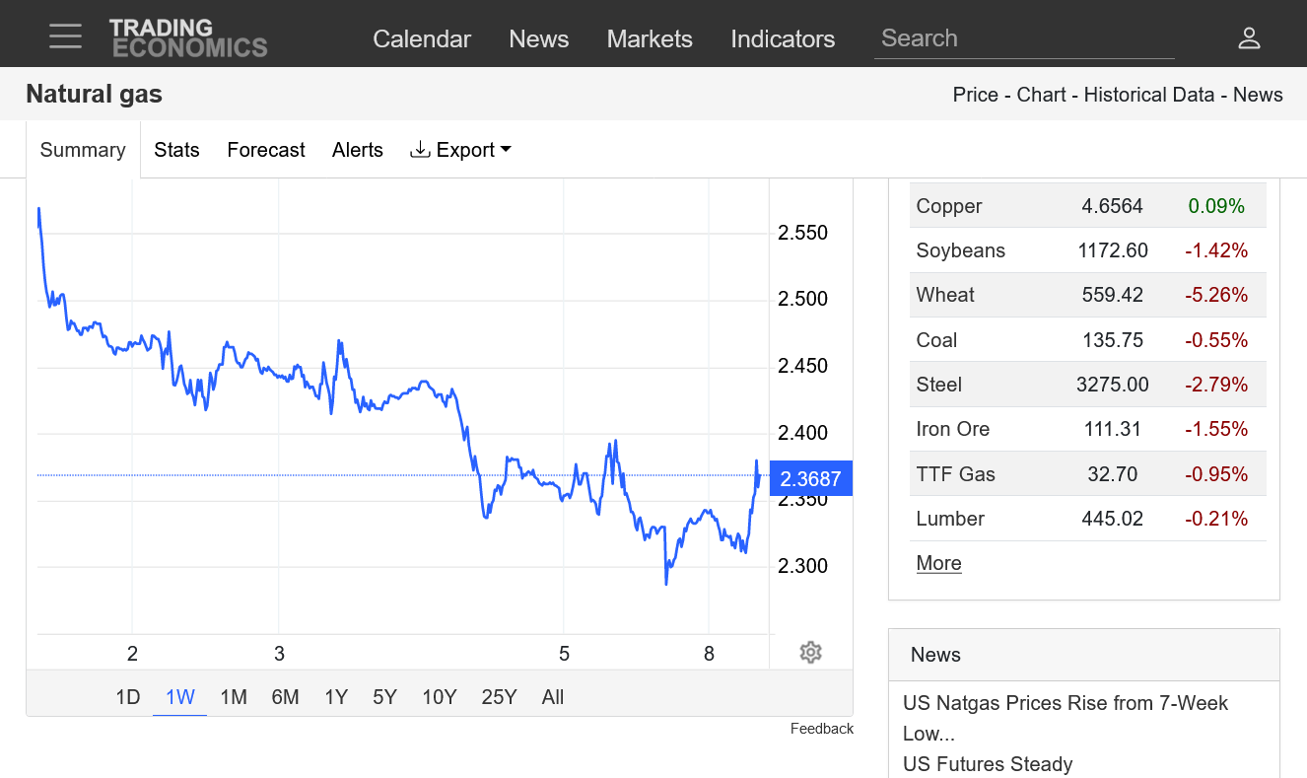Open 'US Natgas Prices Rise' news article
The height and width of the screenshot is (778, 1307).
(x=1066, y=718)
